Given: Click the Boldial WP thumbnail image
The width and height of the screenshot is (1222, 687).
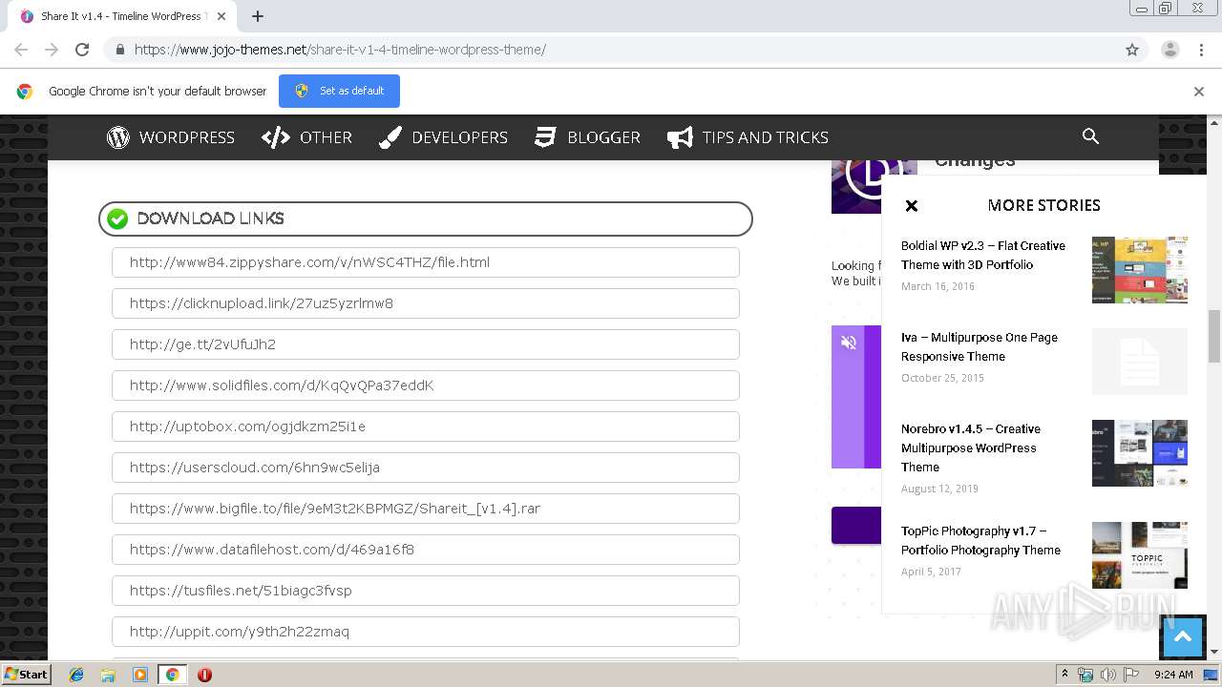Looking at the screenshot, I should point(1140,270).
